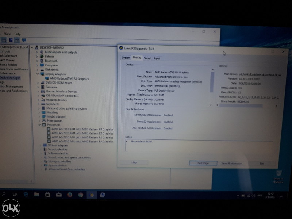Open the Store from taskbar
Screen dimensions: 292x219
[x=48, y=195]
